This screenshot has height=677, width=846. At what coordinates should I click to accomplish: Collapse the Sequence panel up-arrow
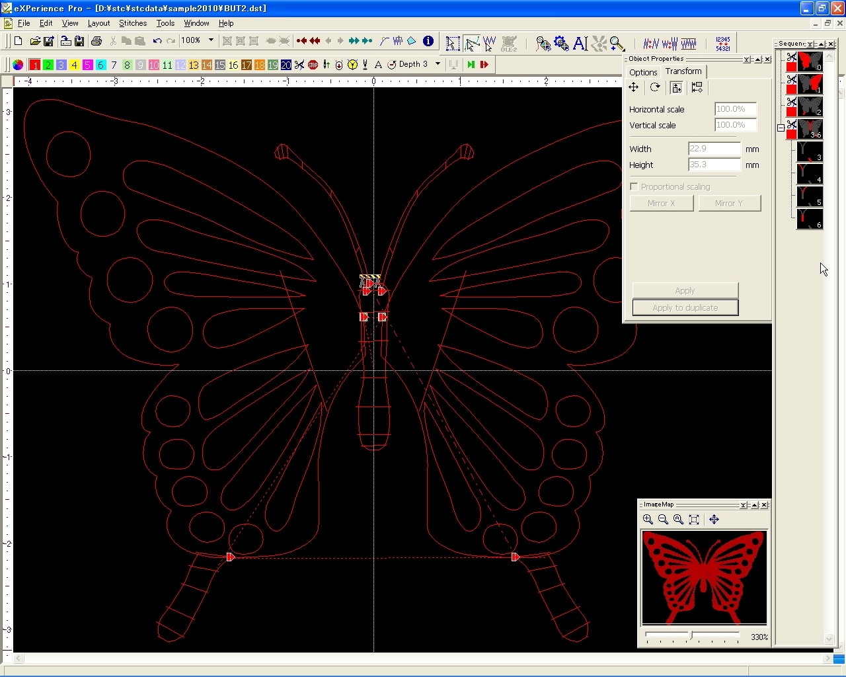click(x=822, y=44)
